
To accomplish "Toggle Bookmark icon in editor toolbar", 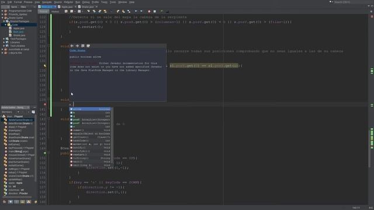I will click(129, 12).
